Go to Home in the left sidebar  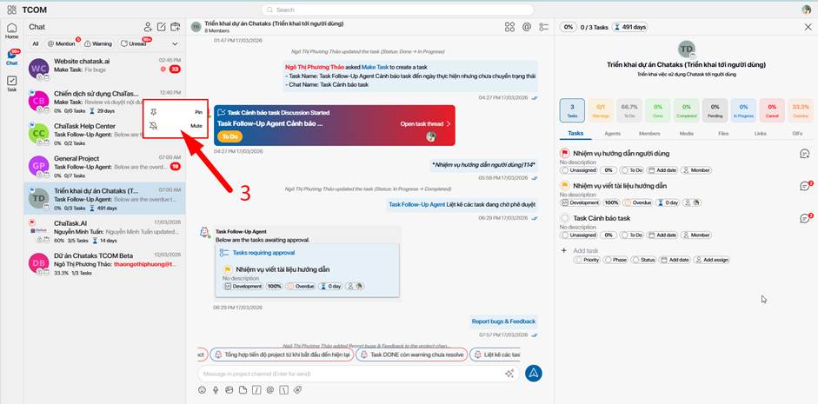pos(11,31)
